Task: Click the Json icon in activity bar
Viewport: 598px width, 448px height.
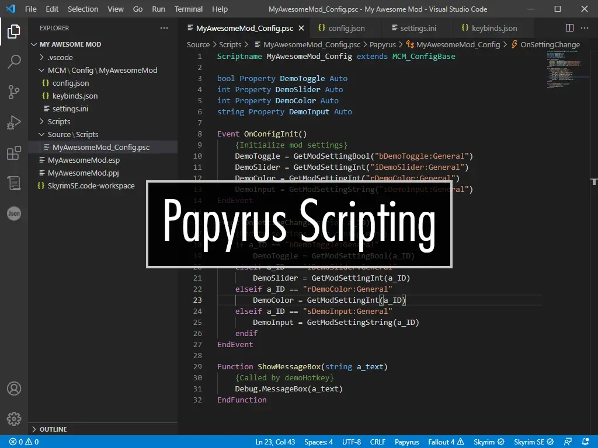Action: click(14, 213)
